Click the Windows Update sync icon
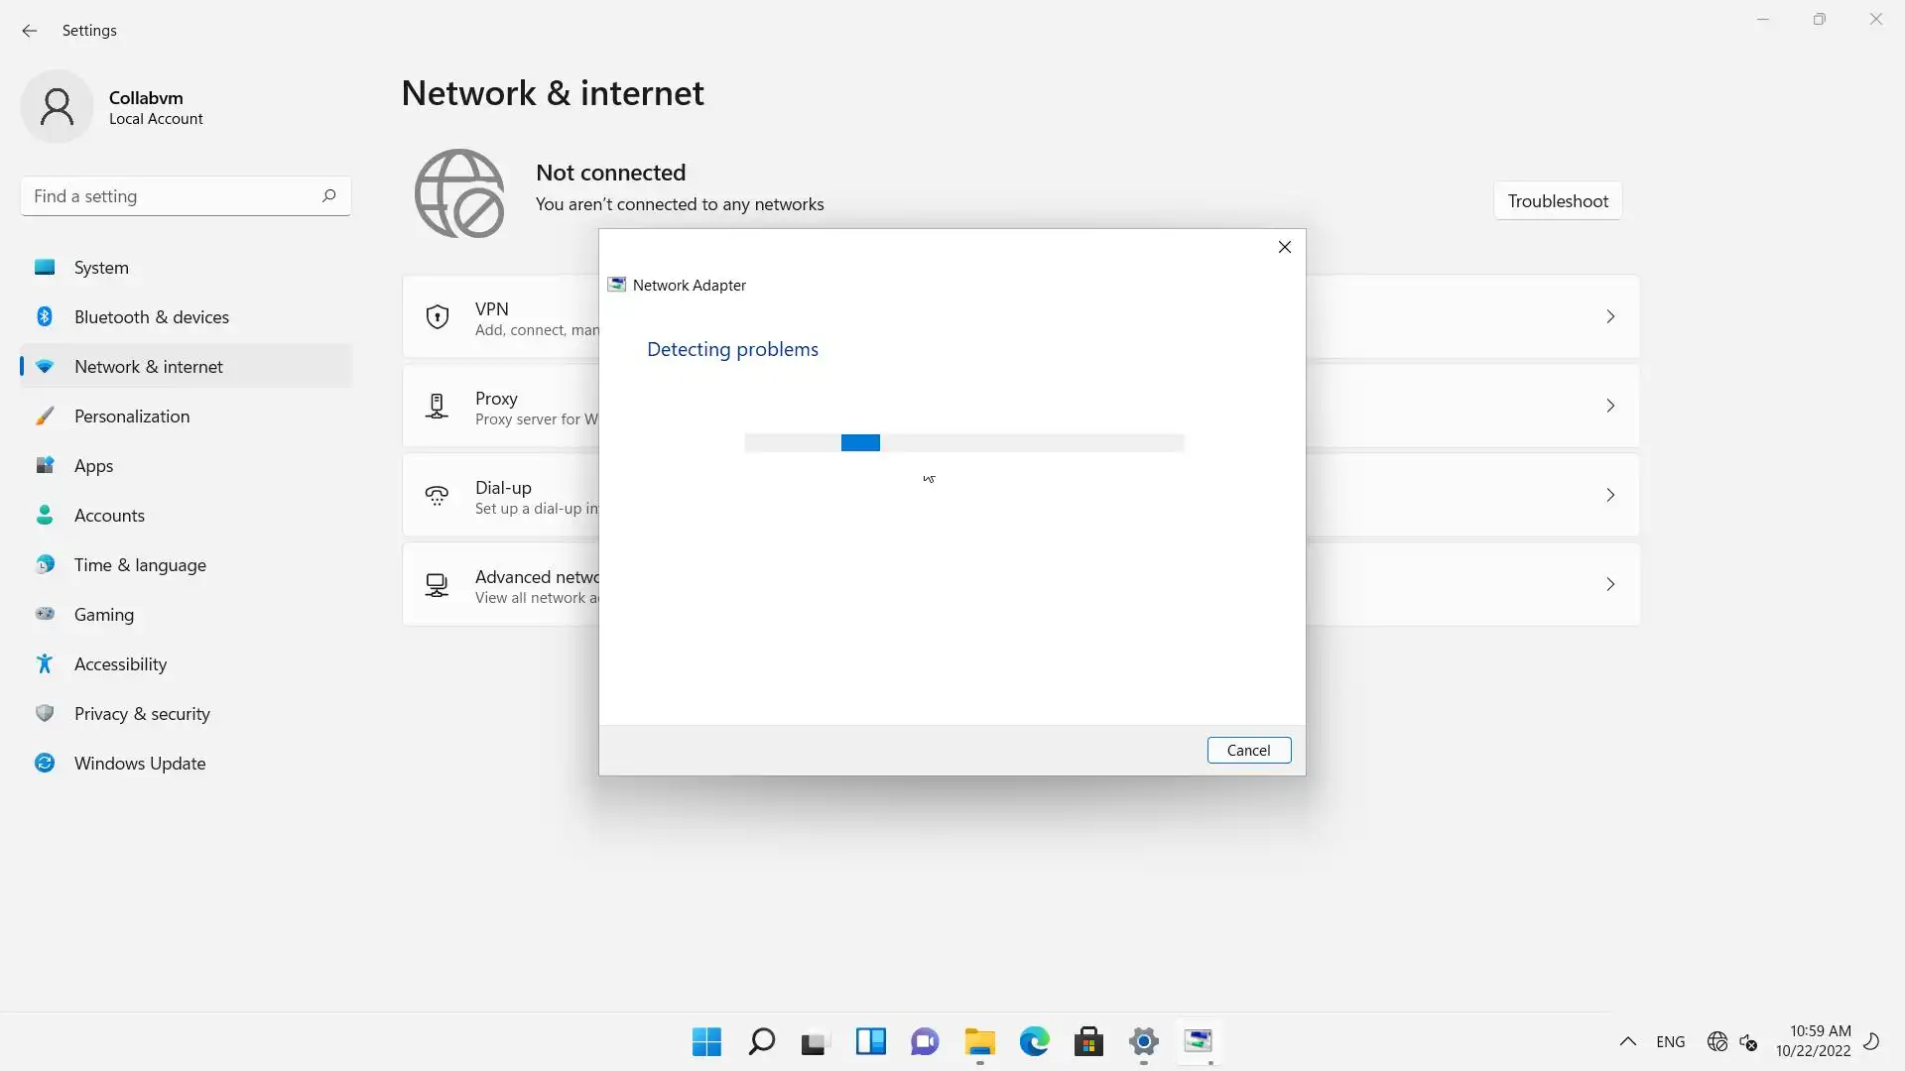Viewport: 1905px width, 1071px height. [45, 763]
